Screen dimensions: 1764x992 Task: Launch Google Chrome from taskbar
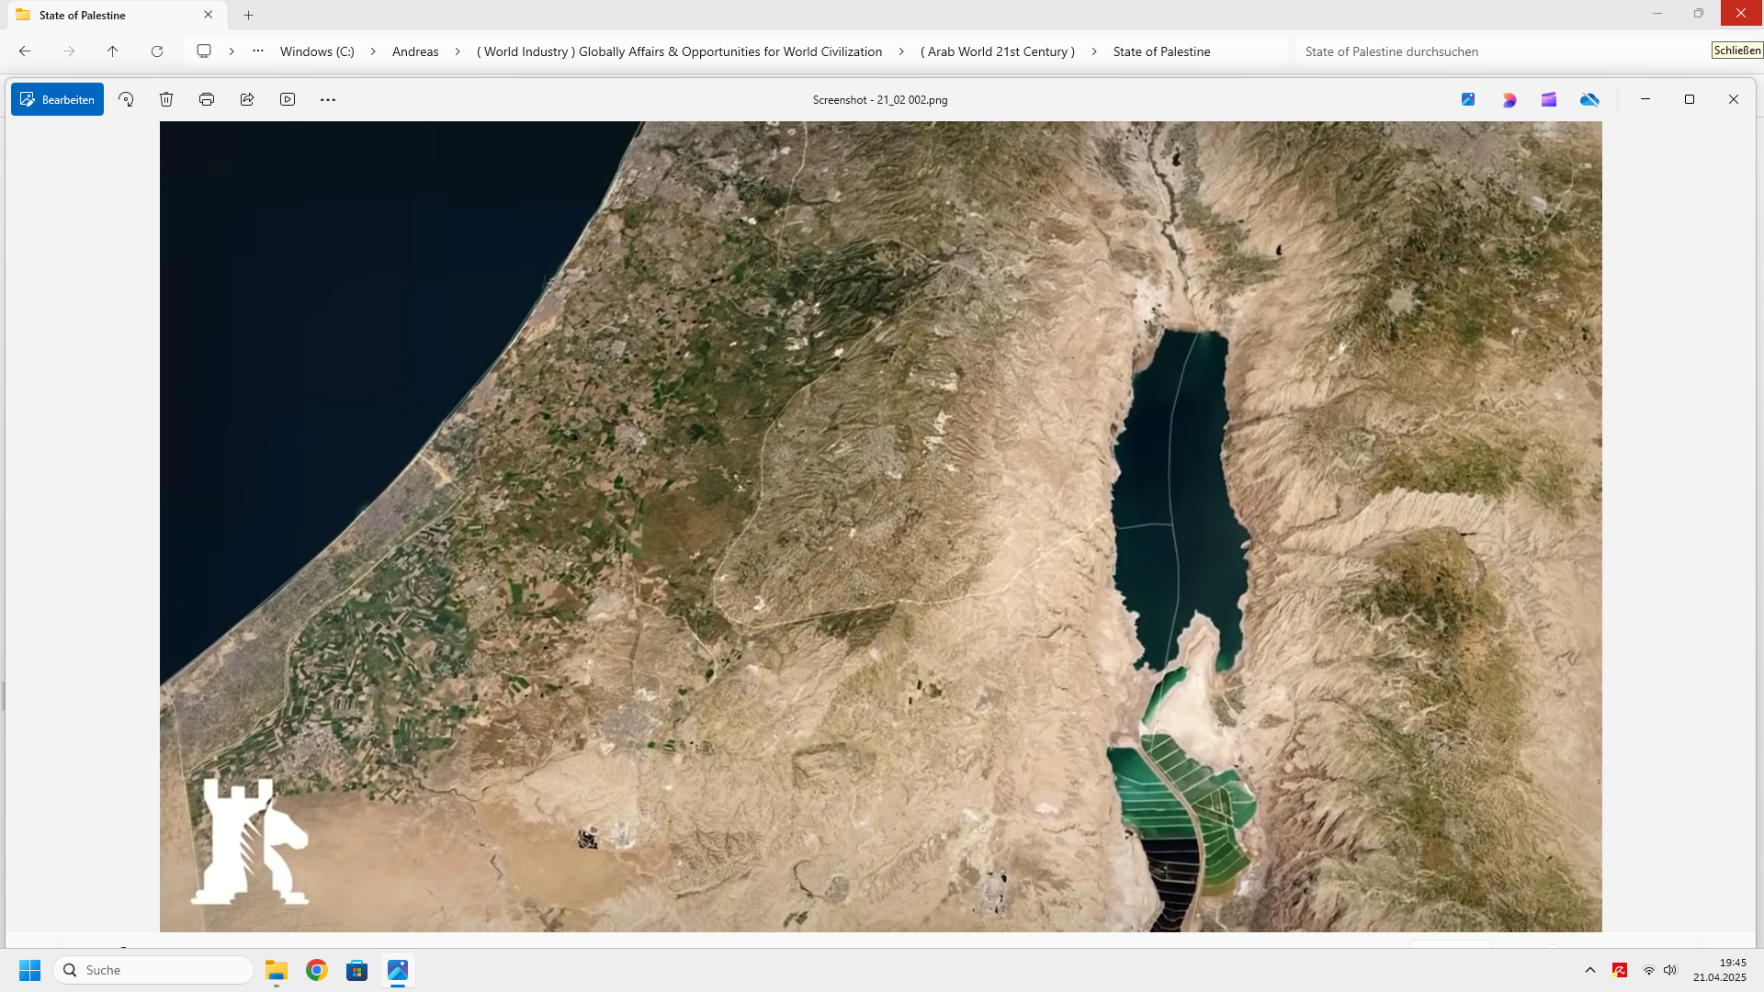(317, 970)
